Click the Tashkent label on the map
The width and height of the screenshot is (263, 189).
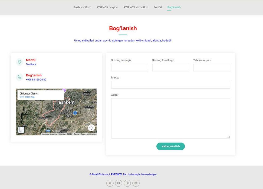tap(65, 102)
